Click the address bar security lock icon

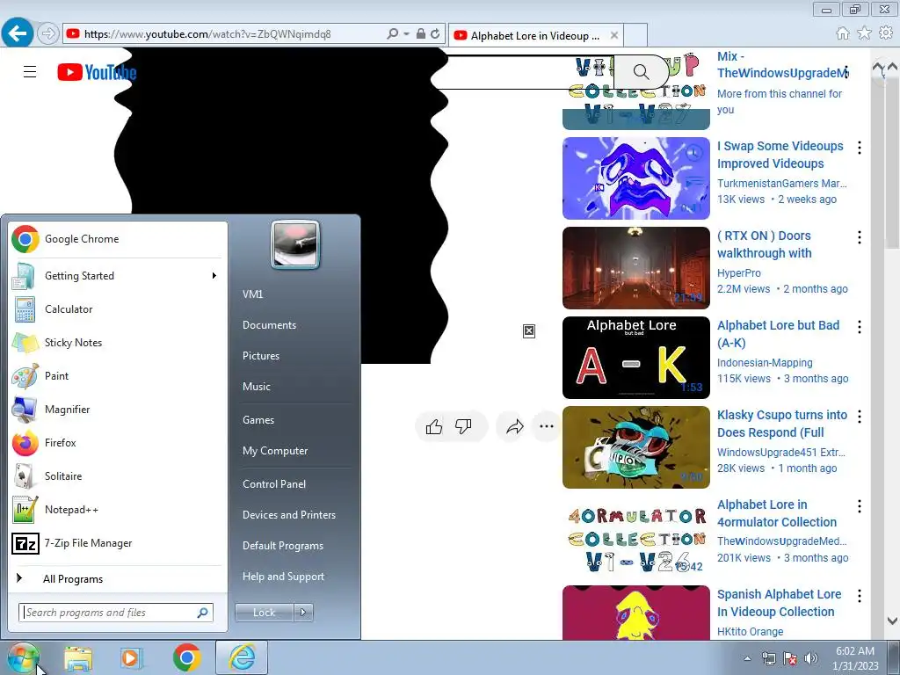421,34
